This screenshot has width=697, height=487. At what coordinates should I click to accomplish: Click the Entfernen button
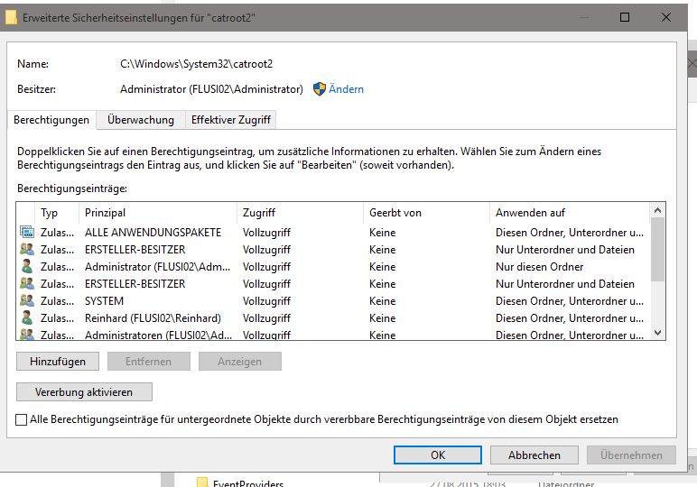(148, 362)
